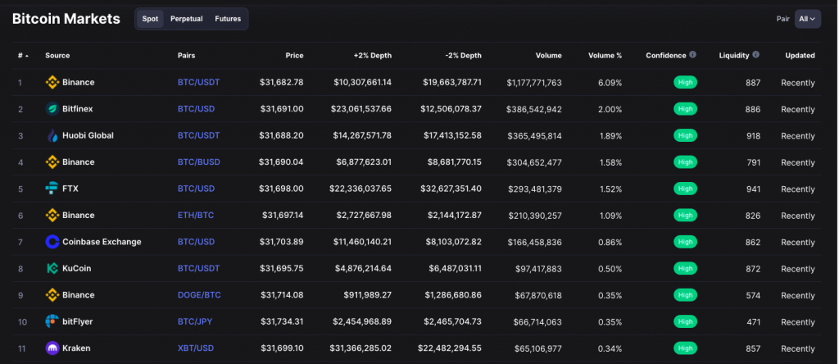Sort by the Updated column header
The height and width of the screenshot is (364, 839).
(800, 55)
